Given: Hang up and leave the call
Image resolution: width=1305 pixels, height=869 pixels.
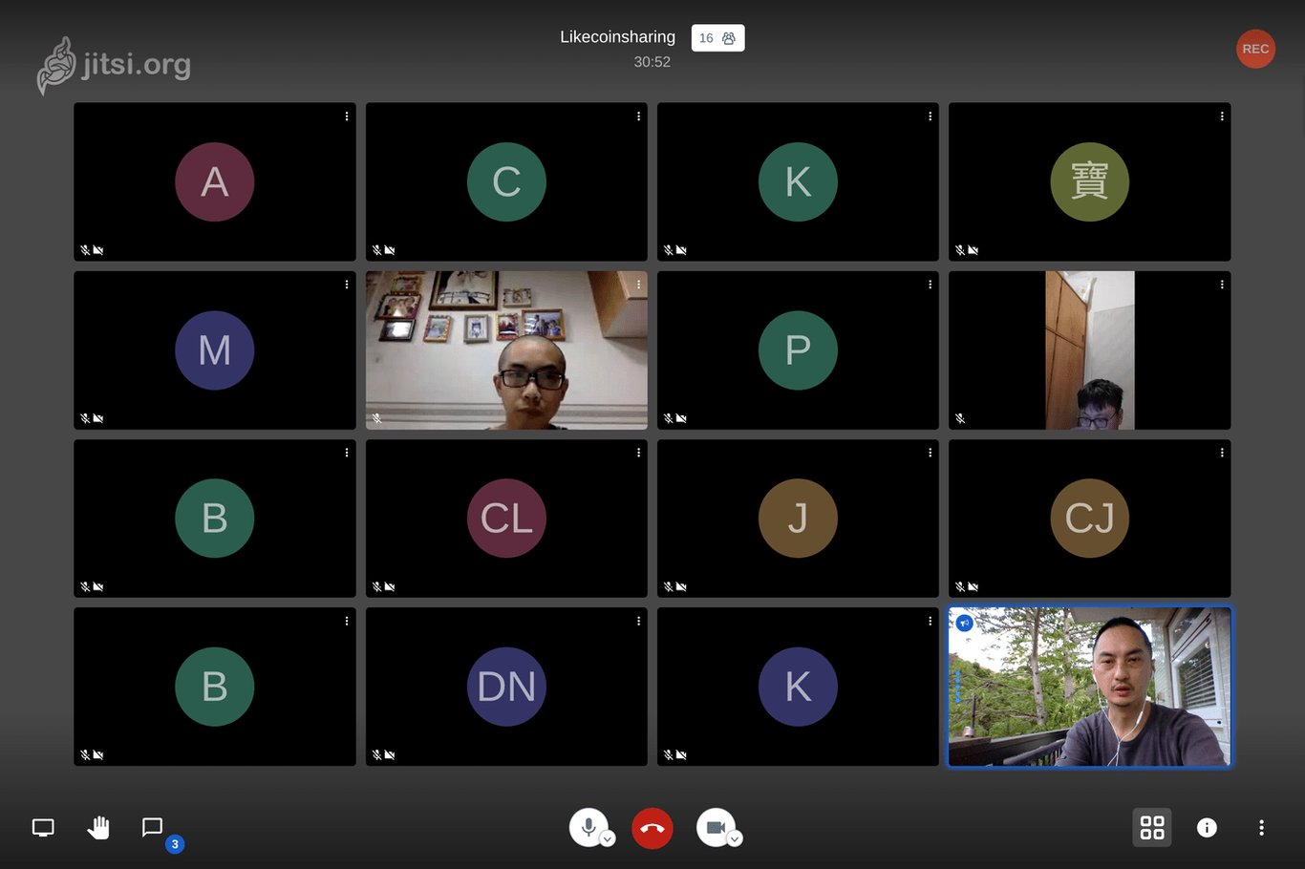Looking at the screenshot, I should (652, 828).
